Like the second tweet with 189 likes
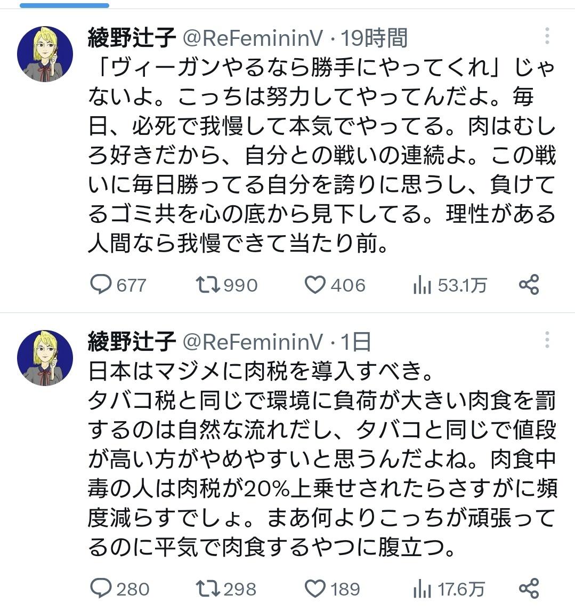This screenshot has width=575, height=611. 315,589
